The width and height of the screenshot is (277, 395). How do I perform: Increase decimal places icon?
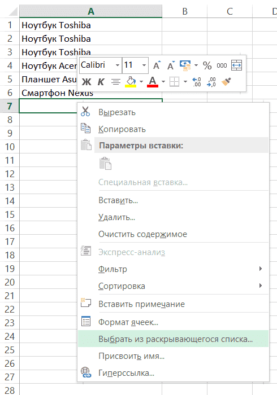(x=197, y=82)
